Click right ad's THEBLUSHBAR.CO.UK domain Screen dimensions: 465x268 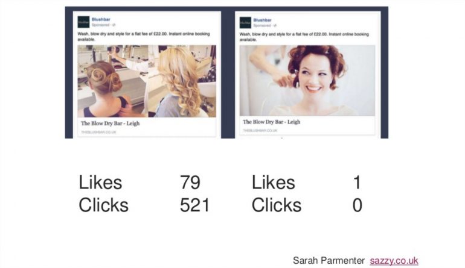pos(260,131)
